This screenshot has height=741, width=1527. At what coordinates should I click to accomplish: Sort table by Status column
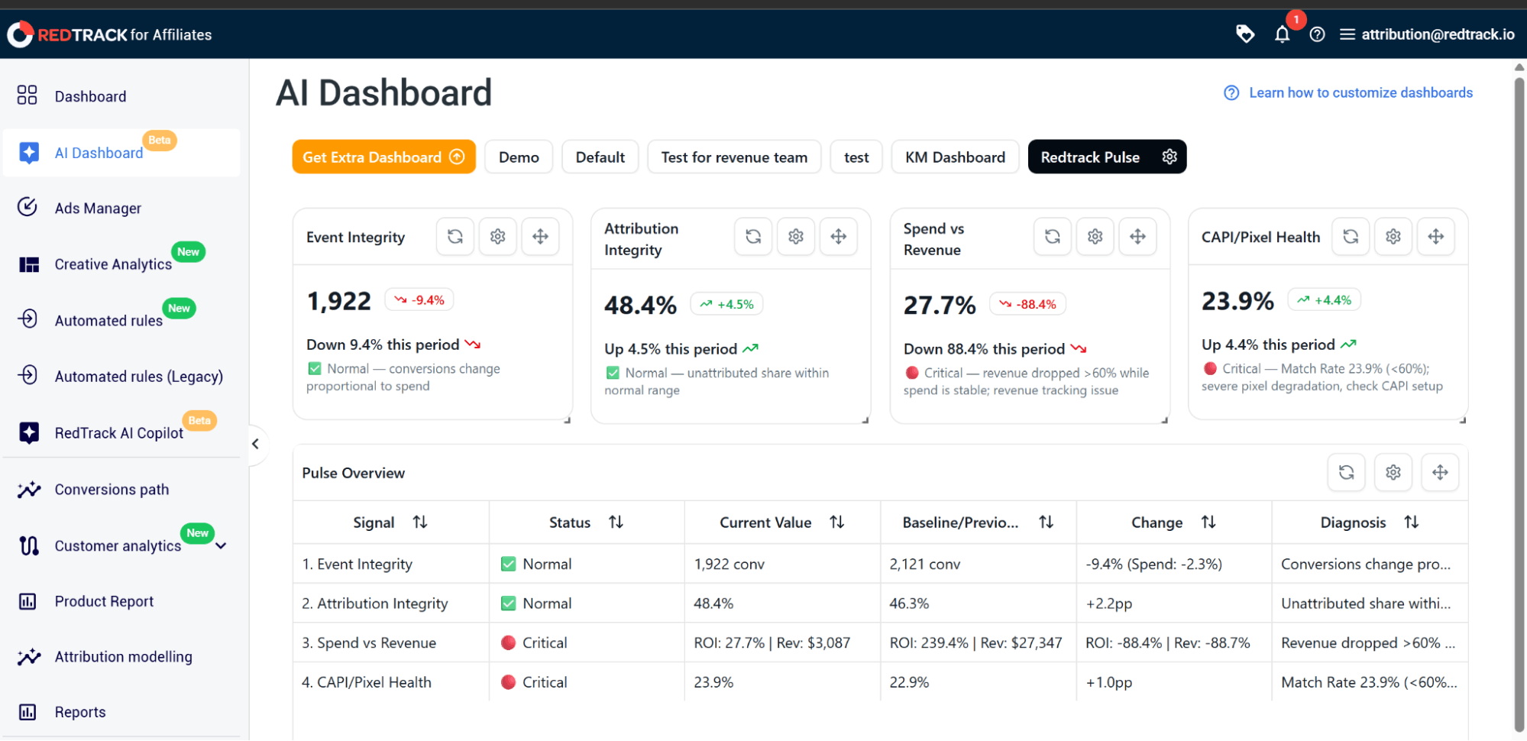tap(616, 523)
